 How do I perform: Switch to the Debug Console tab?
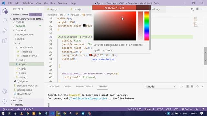tap(84, 86)
